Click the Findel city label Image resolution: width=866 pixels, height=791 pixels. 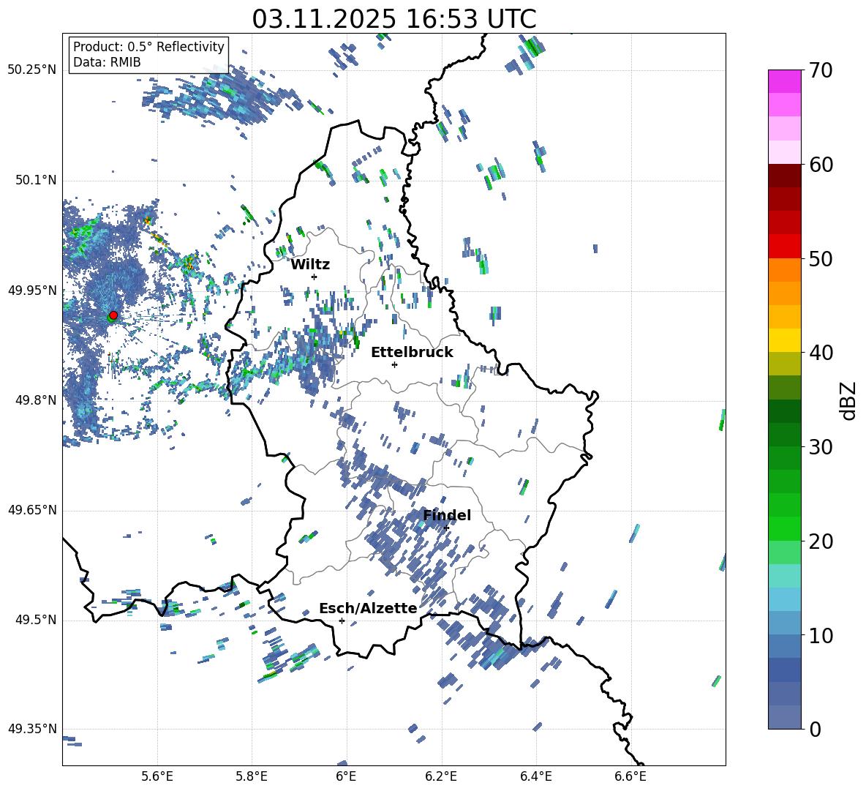446,515
